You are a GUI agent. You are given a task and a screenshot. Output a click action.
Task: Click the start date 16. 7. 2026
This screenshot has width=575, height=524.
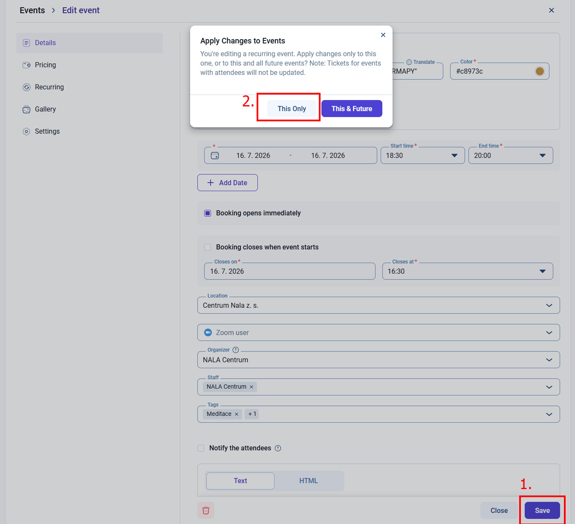[x=253, y=155]
